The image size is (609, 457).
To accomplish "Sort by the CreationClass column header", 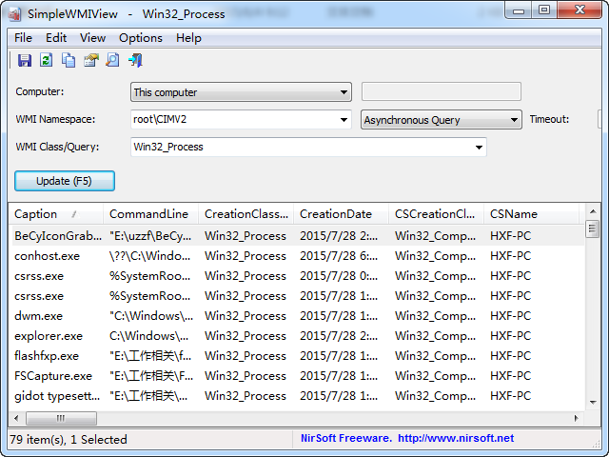I will tap(246, 214).
